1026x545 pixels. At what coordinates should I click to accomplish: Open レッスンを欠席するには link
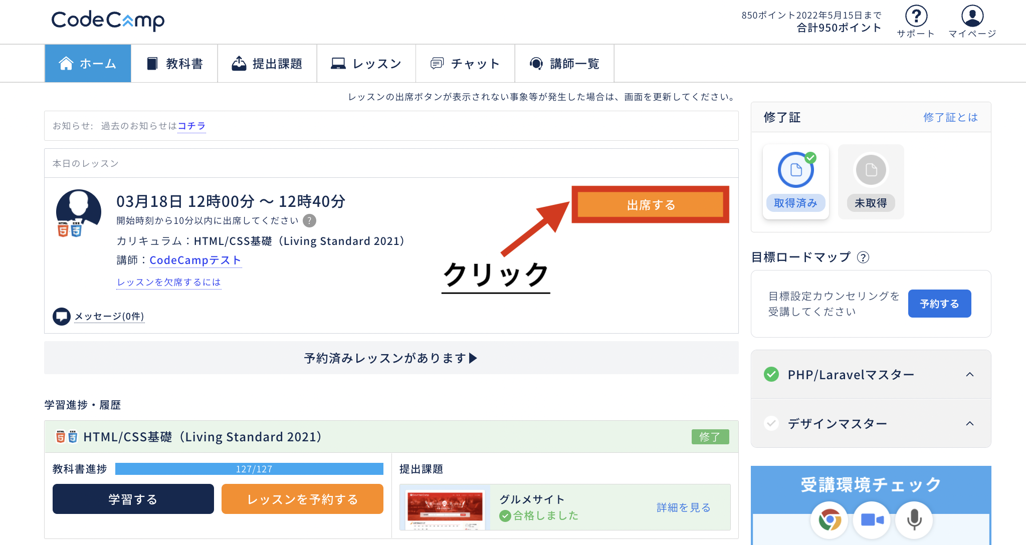click(169, 283)
